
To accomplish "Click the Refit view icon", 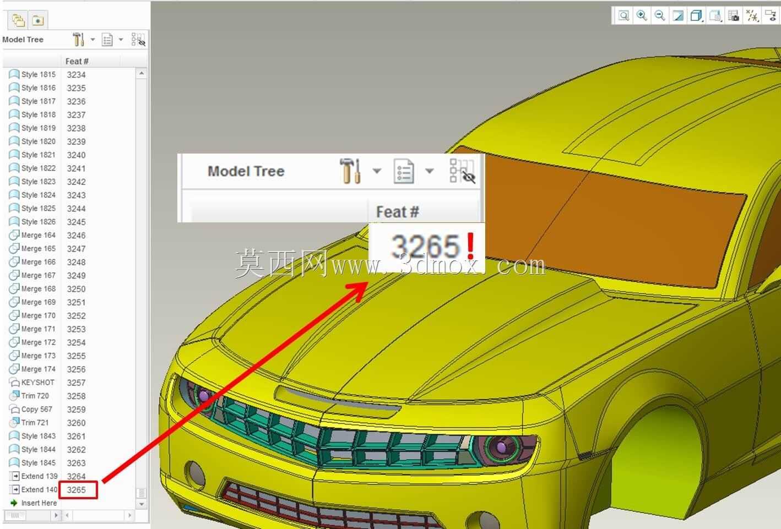I will (x=623, y=15).
